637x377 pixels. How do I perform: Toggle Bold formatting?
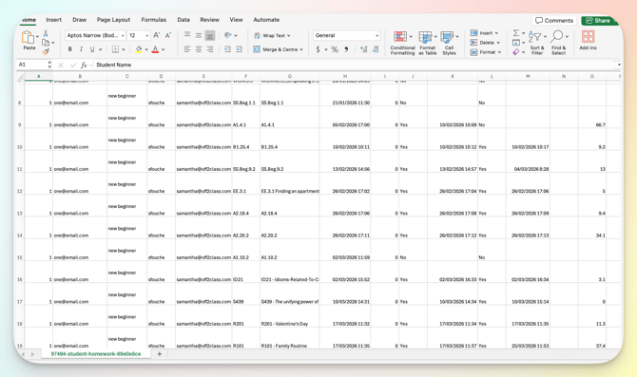click(x=69, y=49)
